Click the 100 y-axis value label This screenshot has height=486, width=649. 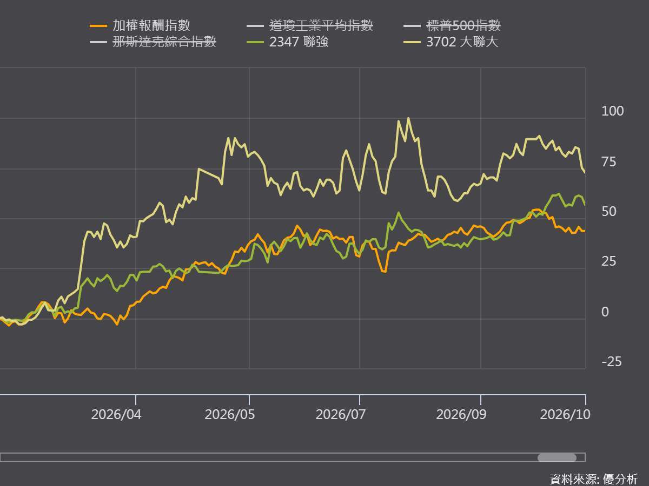click(x=612, y=111)
